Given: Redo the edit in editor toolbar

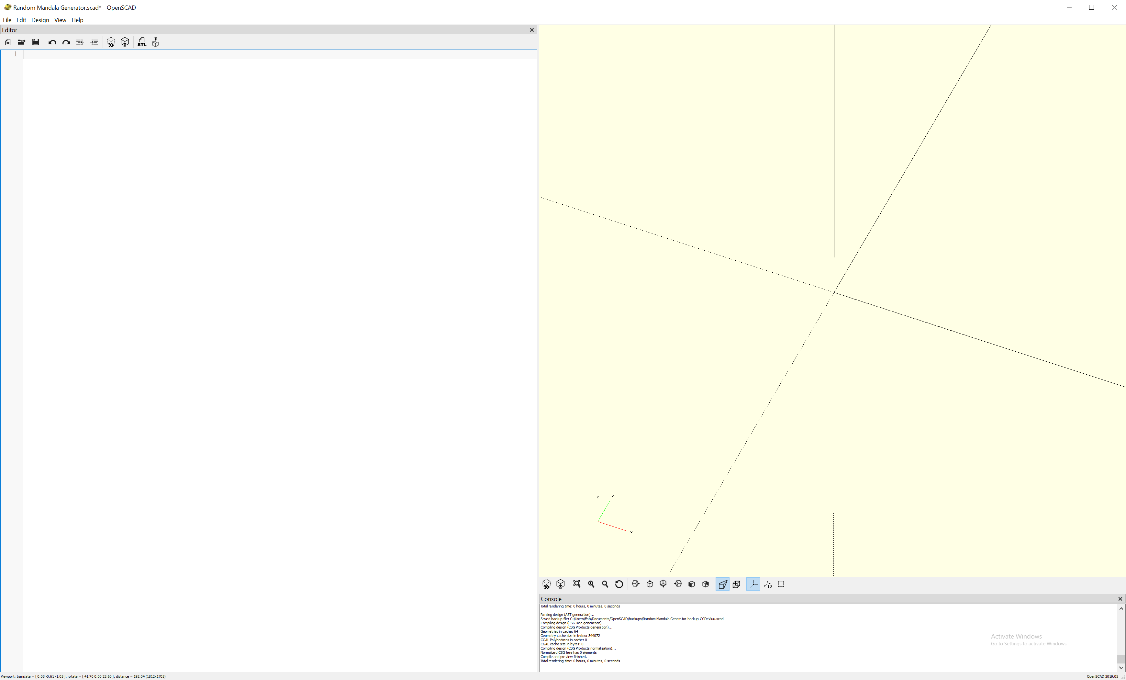Looking at the screenshot, I should 66,42.
